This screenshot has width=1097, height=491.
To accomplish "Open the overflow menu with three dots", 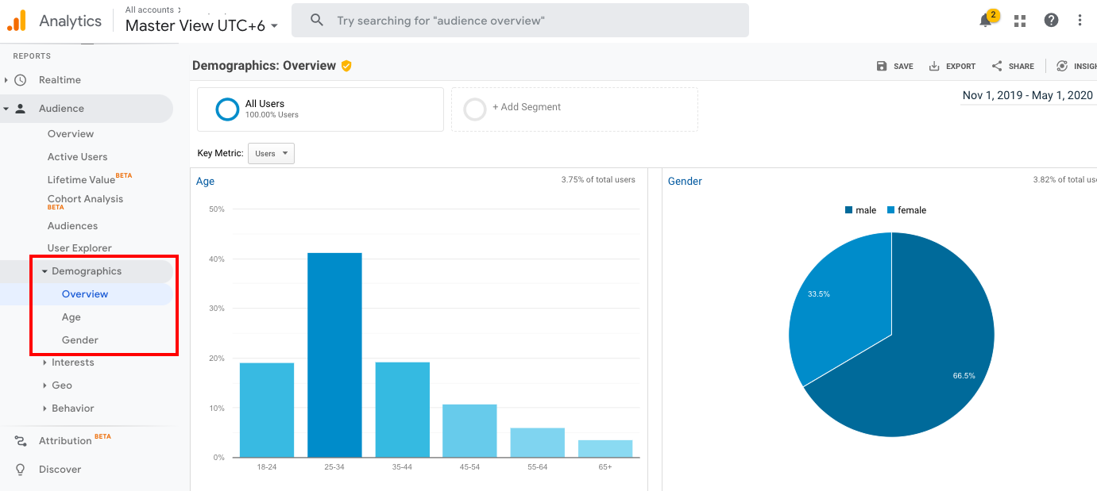I will (x=1080, y=20).
